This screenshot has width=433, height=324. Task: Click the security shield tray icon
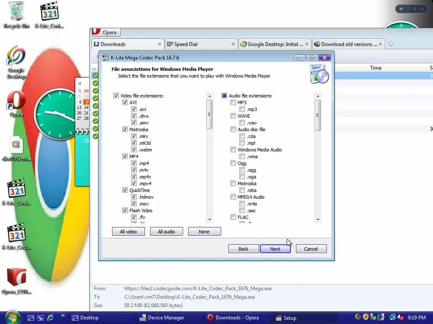tap(366, 317)
